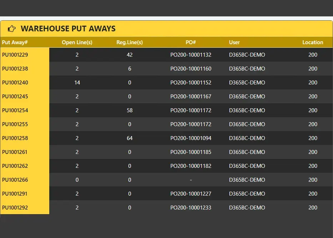Click PO number PO200-10001172 on row PU1001254
The image size is (333, 238).
[191, 110]
